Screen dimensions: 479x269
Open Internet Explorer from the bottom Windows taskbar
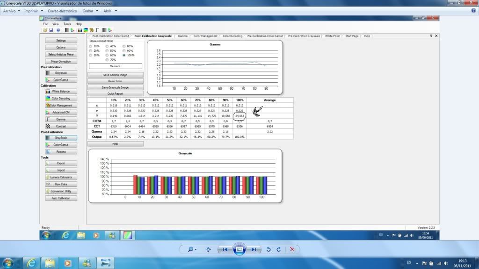point(31,263)
